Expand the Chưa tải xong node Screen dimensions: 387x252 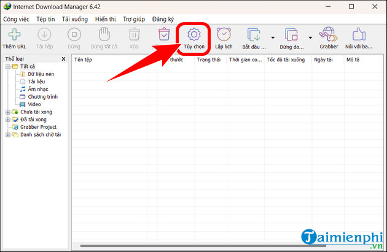coord(8,112)
